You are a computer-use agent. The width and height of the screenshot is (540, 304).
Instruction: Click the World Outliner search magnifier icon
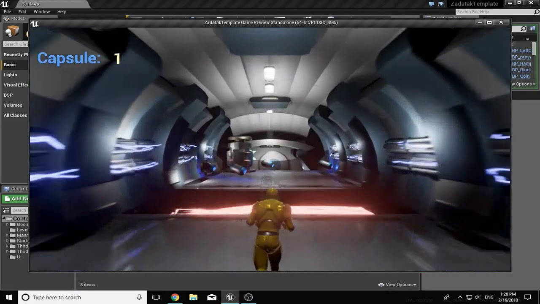click(x=524, y=29)
